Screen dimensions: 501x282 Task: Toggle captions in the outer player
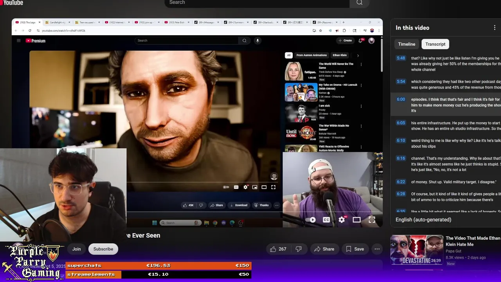326,220
